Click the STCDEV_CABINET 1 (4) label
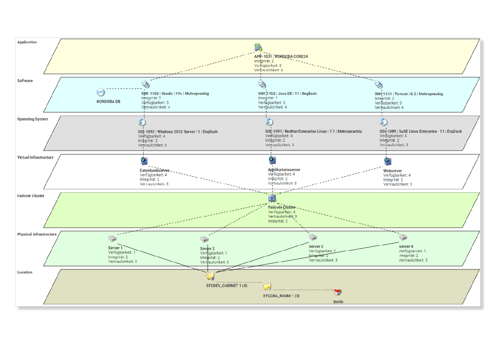The image size is (496, 344). (227, 286)
